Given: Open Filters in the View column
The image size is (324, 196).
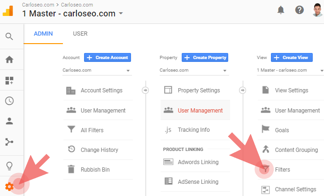Looking at the screenshot, I should (282, 170).
